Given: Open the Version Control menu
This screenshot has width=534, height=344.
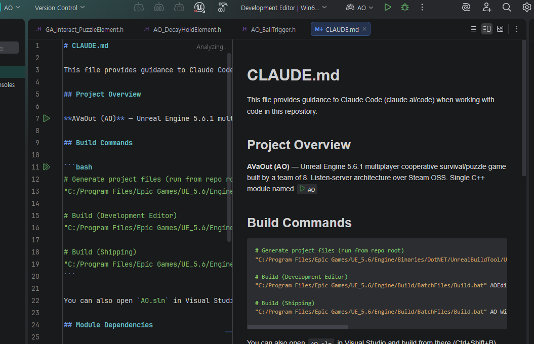Looking at the screenshot, I should tap(60, 8).
